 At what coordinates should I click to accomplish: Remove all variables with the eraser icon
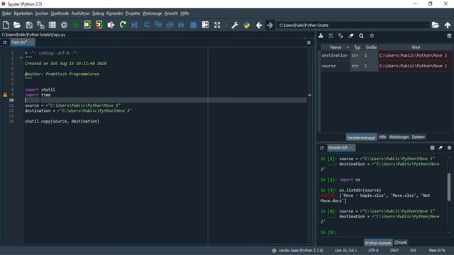pyautogui.click(x=351, y=35)
